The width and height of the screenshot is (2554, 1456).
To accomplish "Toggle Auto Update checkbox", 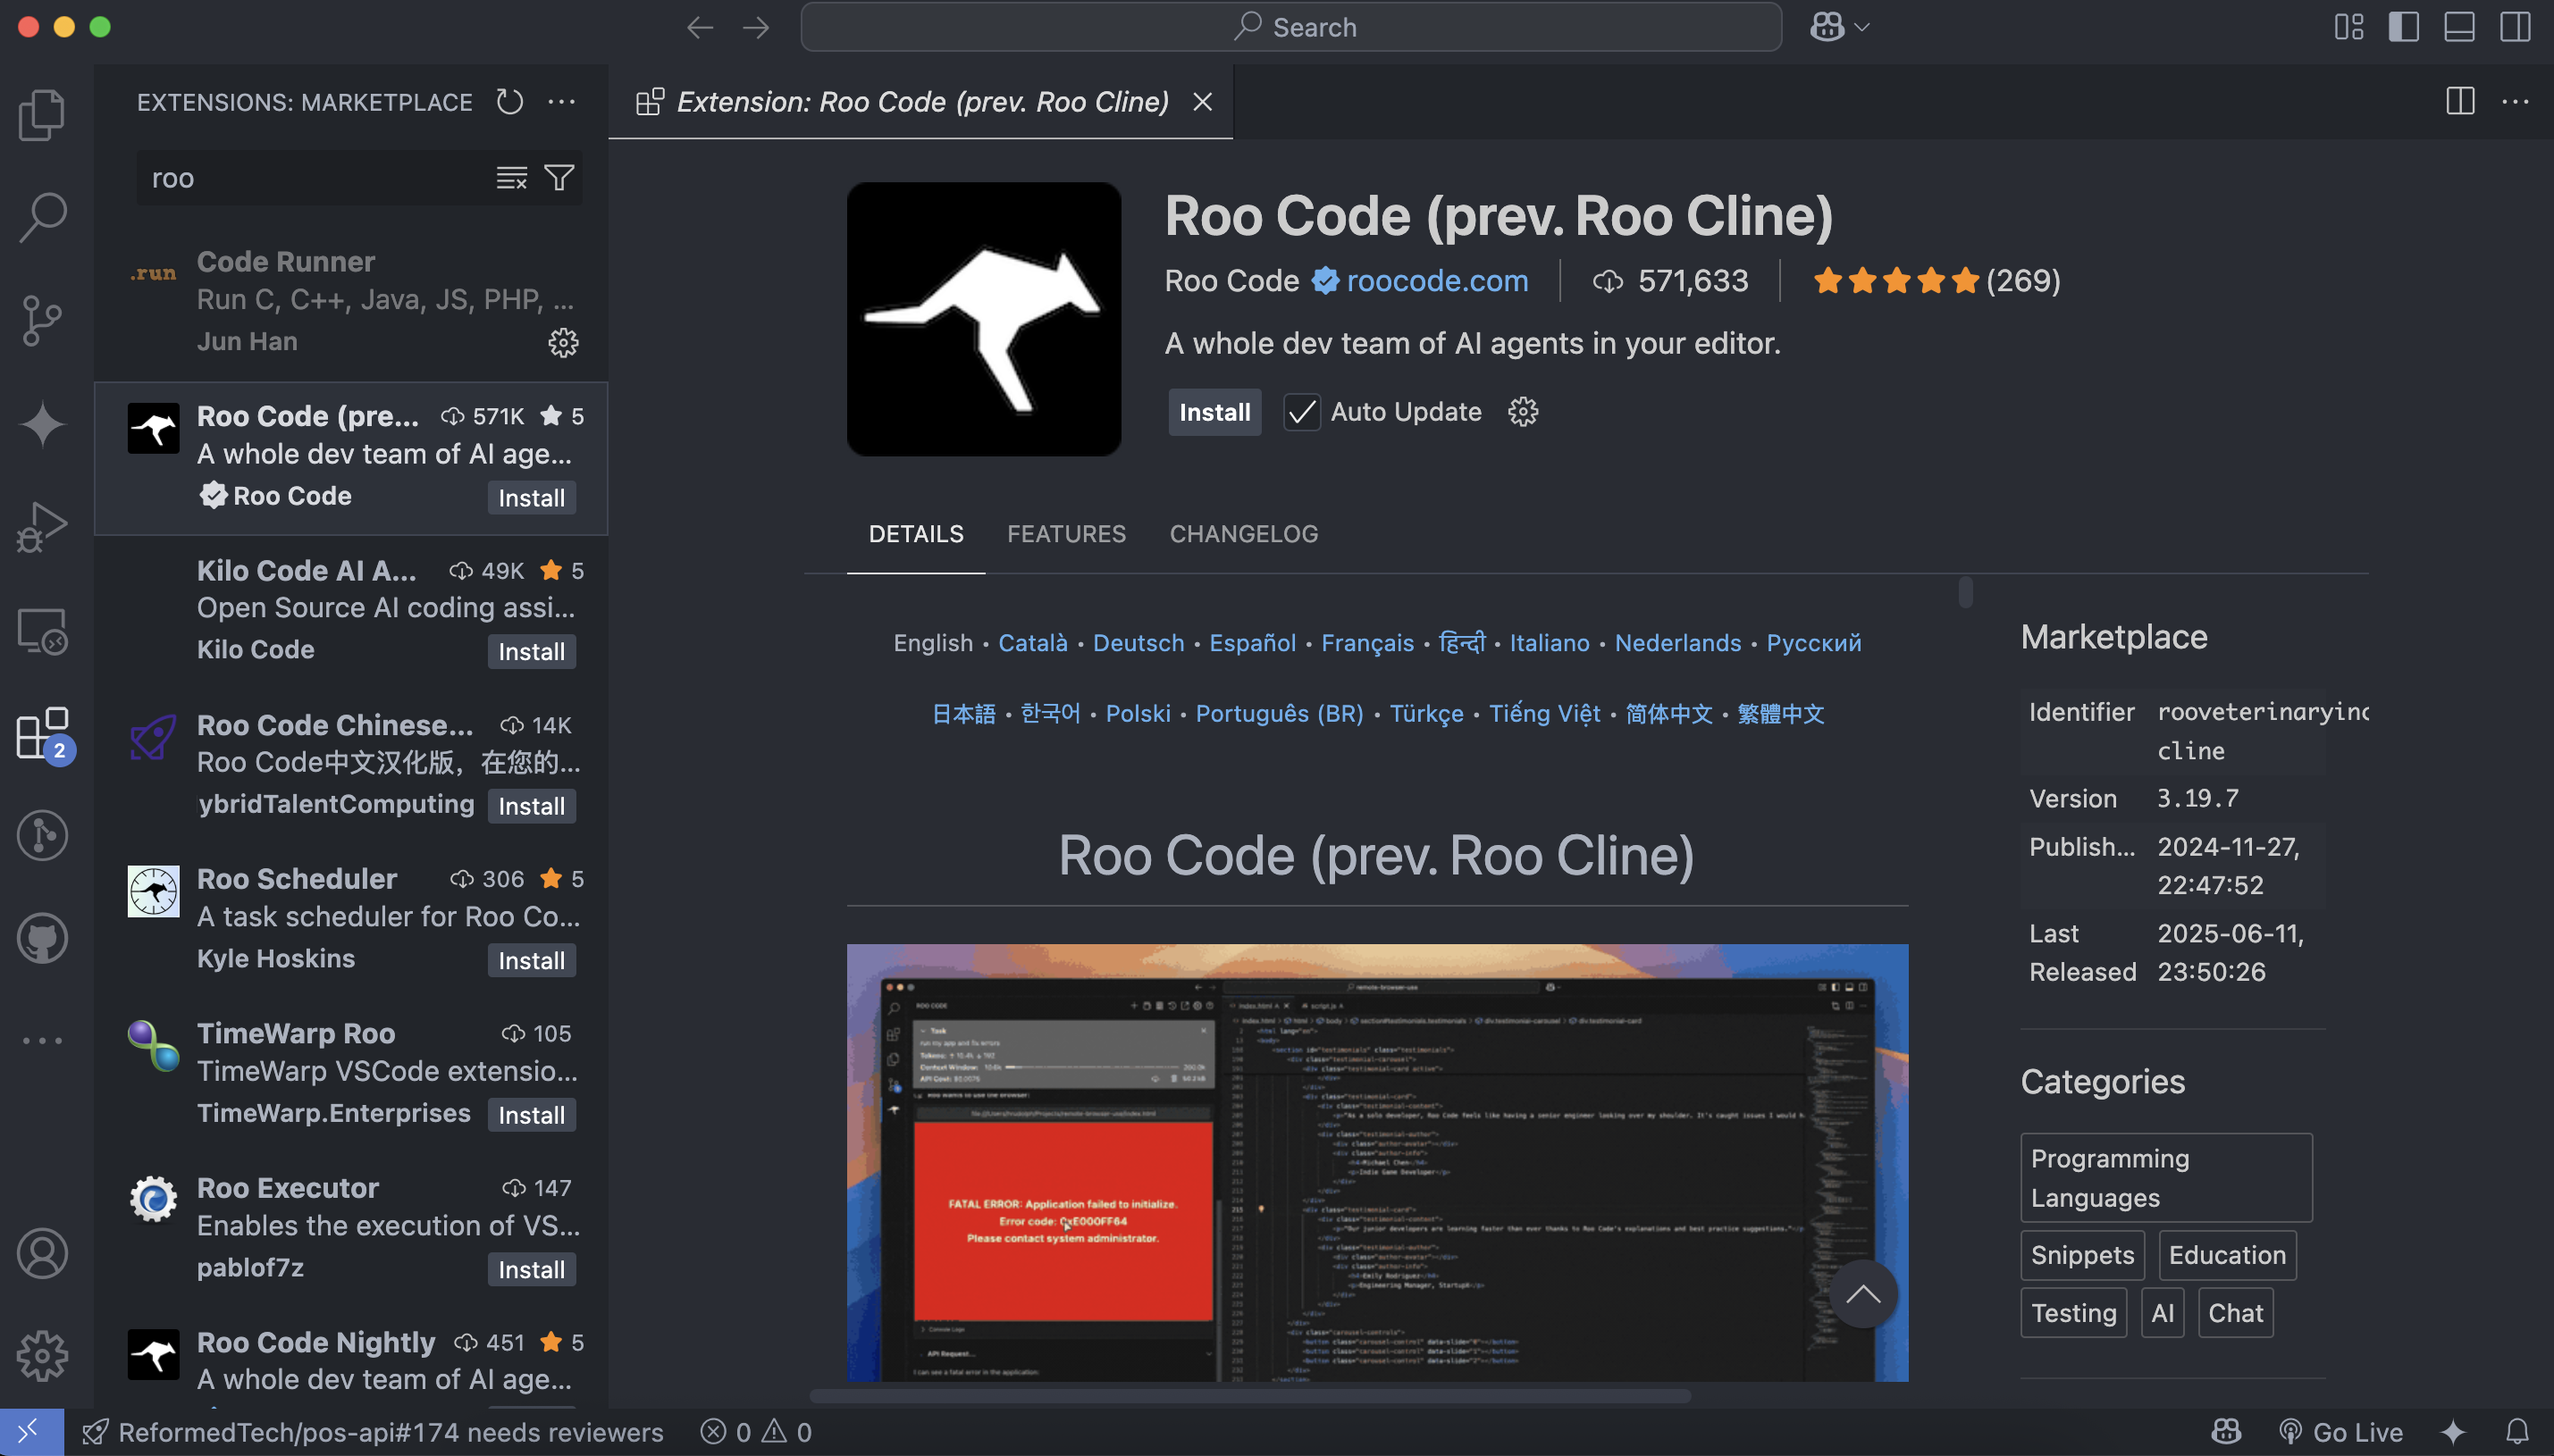I will pos(1301,412).
